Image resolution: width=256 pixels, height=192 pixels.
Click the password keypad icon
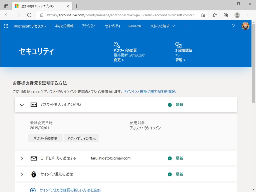pos(34,105)
